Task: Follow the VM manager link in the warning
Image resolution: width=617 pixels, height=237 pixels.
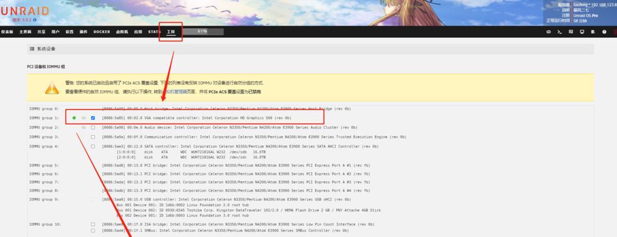Action: click(175, 91)
